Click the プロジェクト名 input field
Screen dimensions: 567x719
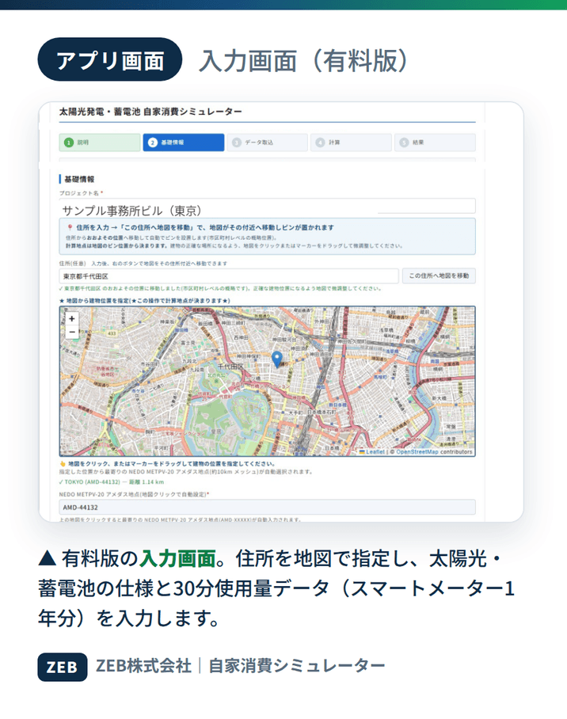tap(267, 207)
